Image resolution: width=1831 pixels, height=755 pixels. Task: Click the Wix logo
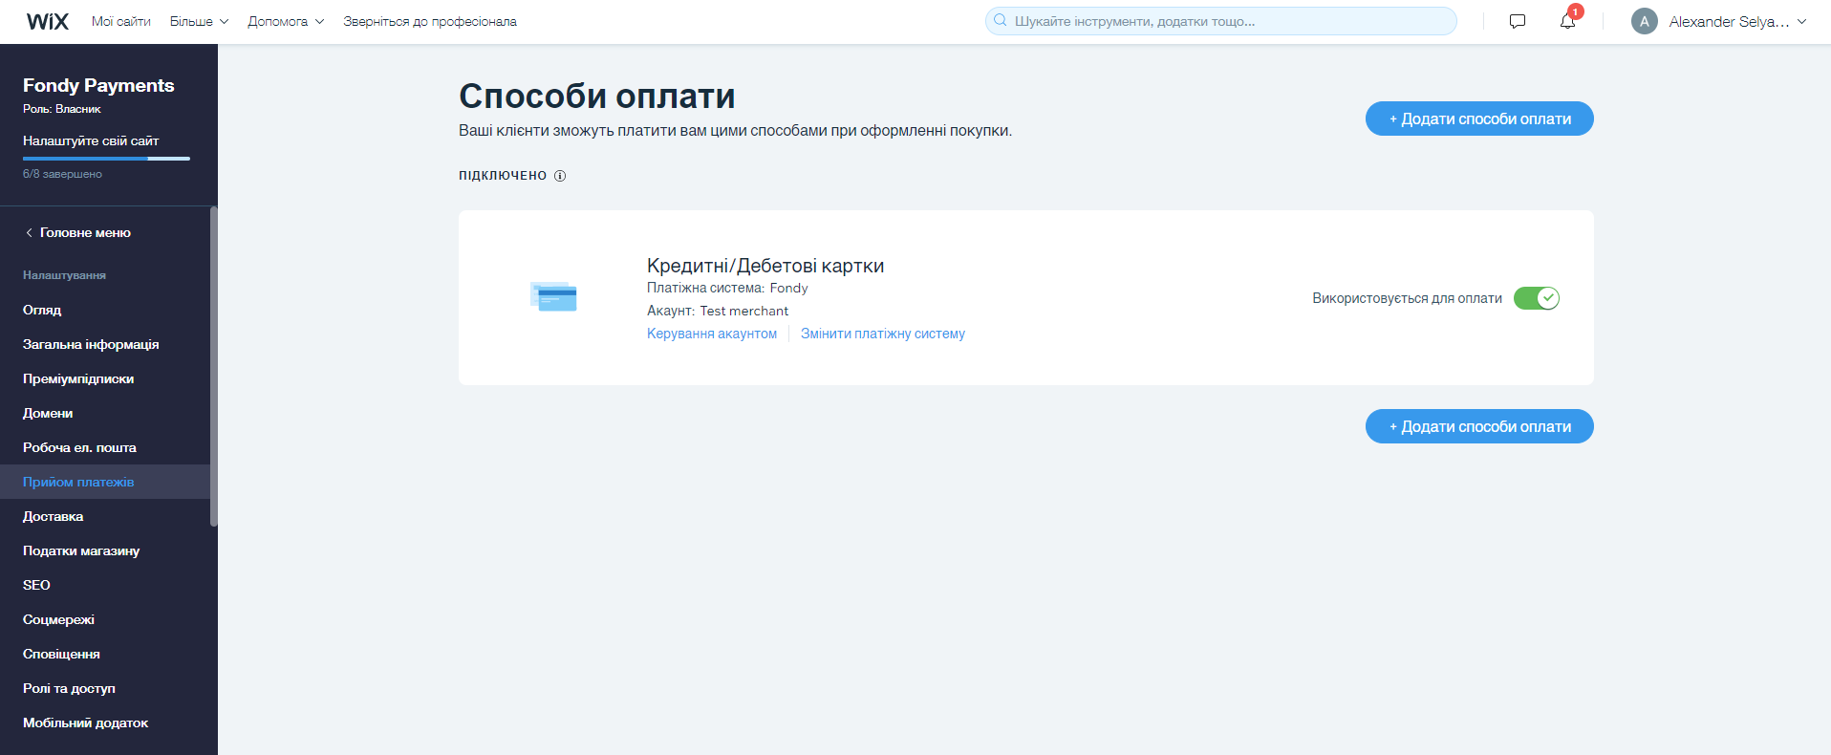(x=48, y=21)
